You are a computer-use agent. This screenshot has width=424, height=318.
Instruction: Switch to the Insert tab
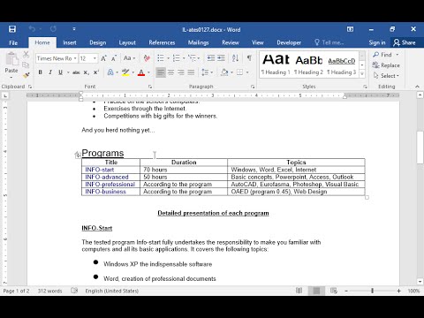[70, 42]
